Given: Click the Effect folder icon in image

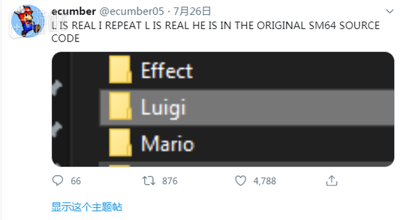Looking at the screenshot, I should point(120,70).
